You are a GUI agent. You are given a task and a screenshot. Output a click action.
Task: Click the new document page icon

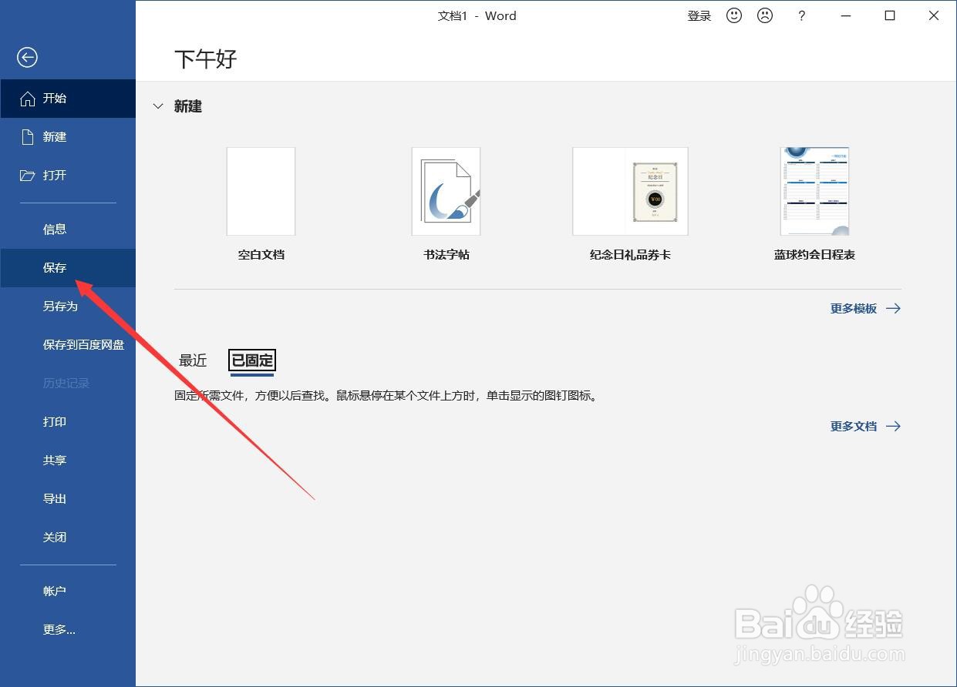point(28,137)
